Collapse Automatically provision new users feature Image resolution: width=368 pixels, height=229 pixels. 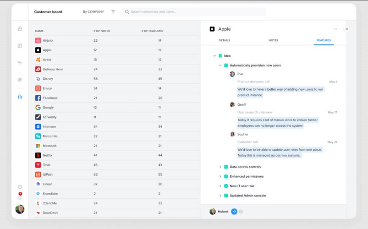coord(220,65)
